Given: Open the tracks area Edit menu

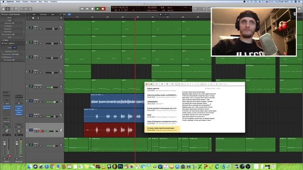Looking at the screenshot, I should tap(35, 15).
